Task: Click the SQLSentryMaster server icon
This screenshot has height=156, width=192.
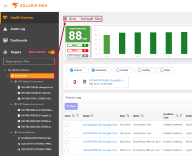Action: (x=9, y=70)
